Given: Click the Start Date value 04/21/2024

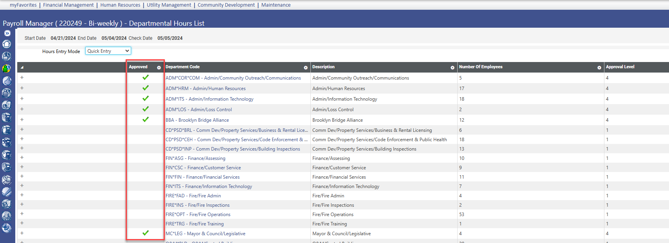Looking at the screenshot, I should tap(63, 38).
